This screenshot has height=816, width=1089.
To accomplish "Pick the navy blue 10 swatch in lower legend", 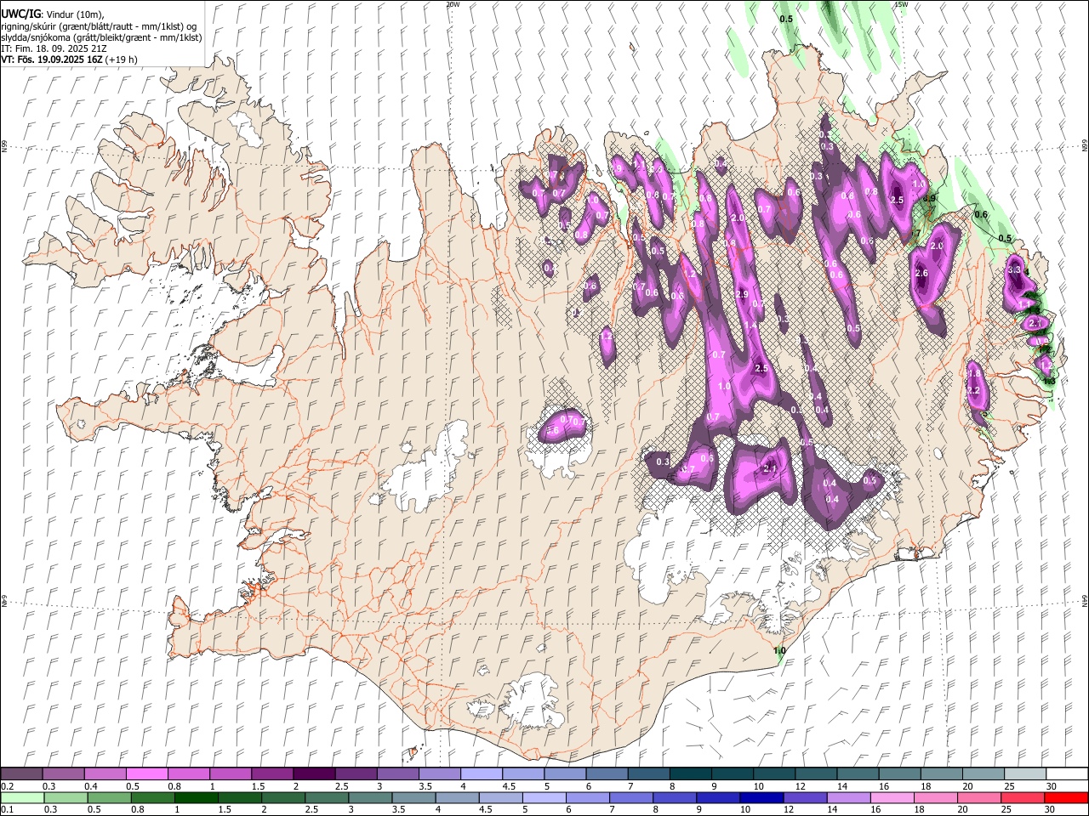I will 761,797.
